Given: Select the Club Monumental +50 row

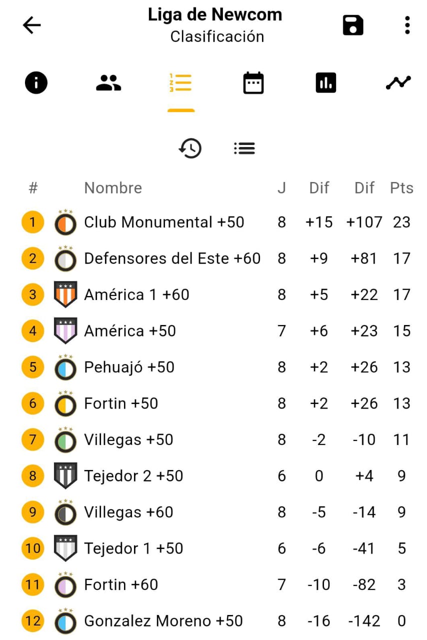Looking at the screenshot, I should pyautogui.click(x=164, y=222).
